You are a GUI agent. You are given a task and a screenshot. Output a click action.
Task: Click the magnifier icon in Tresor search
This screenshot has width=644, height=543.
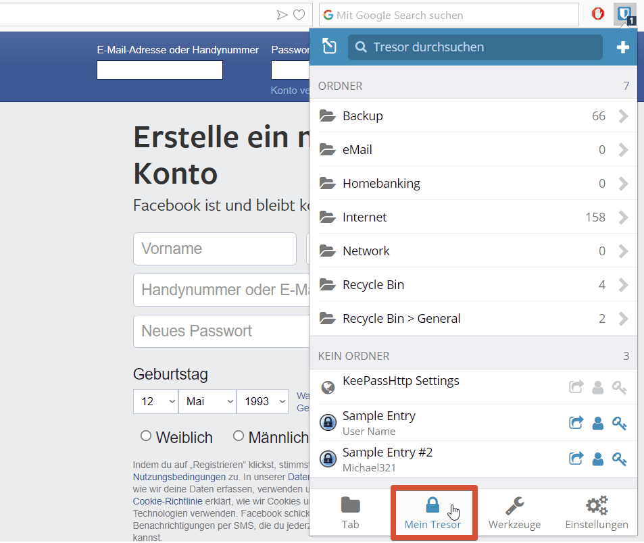(x=361, y=47)
